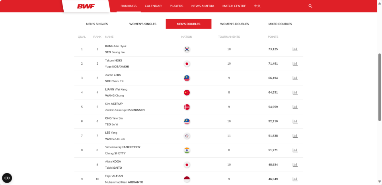Click the Denmark flag in rank 5 row
This screenshot has height=185, width=382.
187,107
